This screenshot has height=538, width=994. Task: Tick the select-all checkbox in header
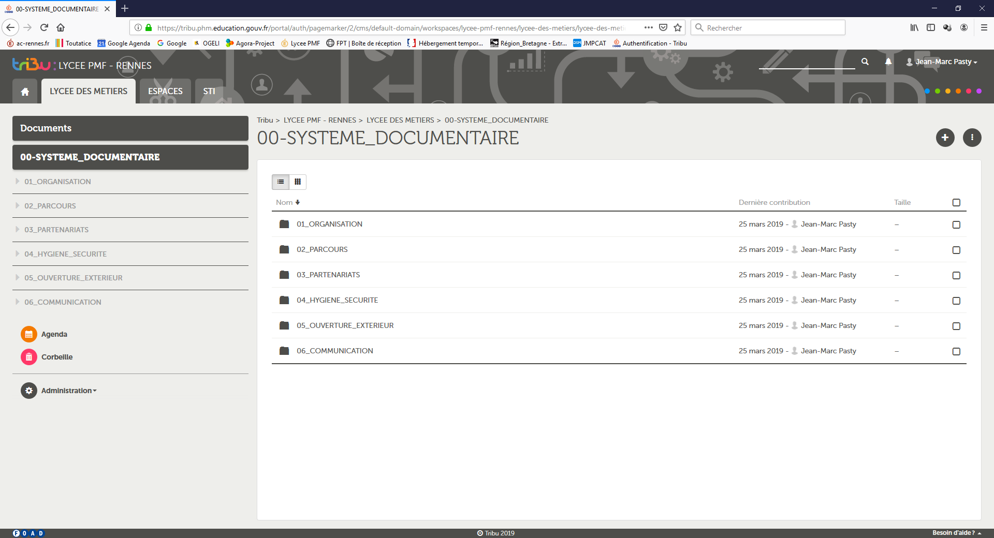(x=956, y=202)
